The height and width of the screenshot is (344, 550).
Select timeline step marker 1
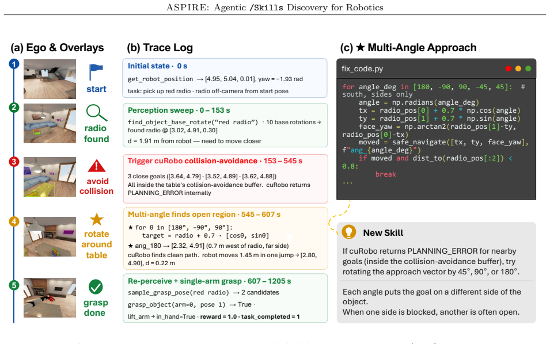coord(14,64)
